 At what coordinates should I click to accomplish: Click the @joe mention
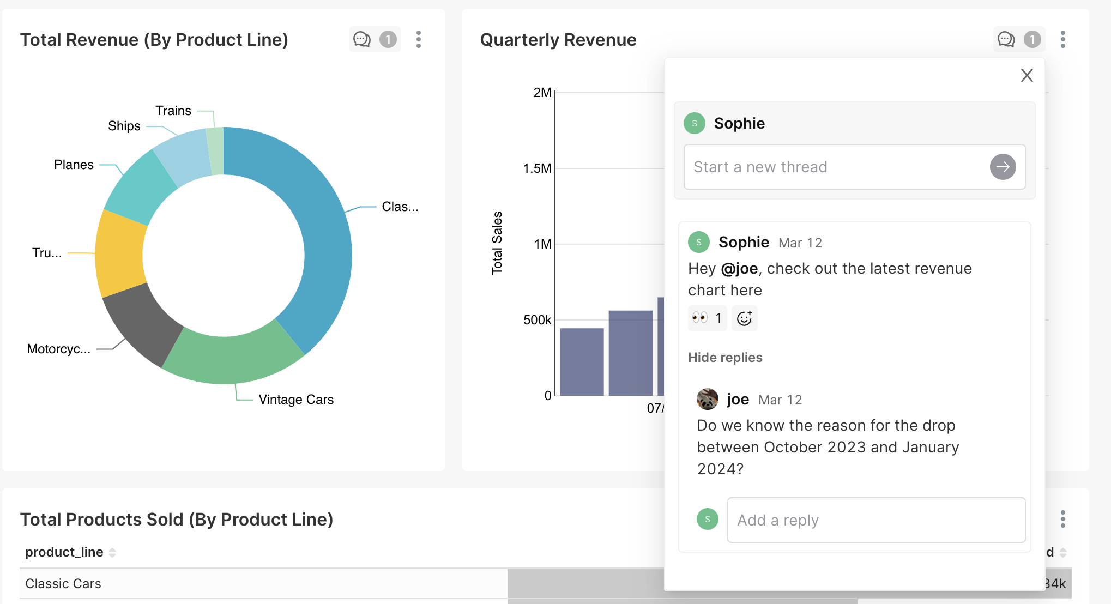[739, 268]
